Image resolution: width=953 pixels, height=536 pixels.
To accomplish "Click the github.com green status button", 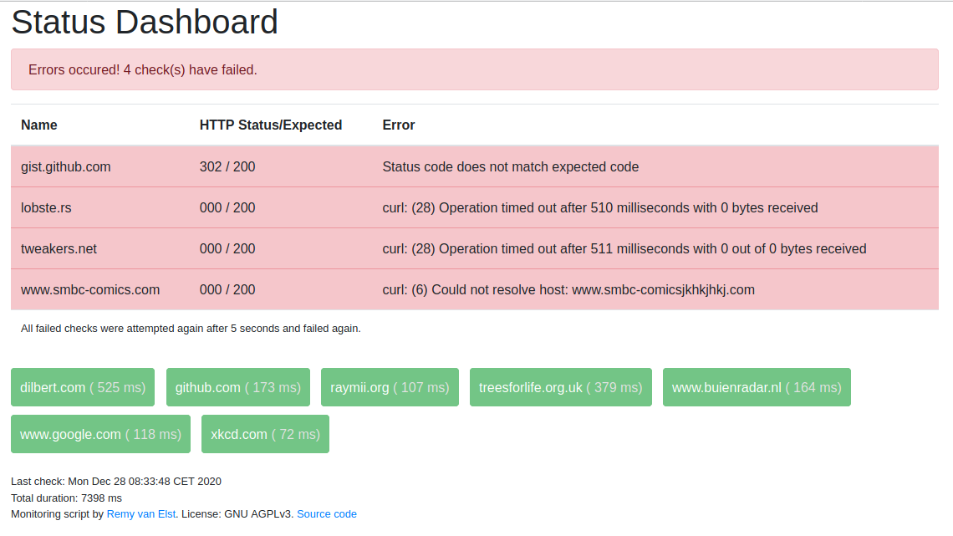I will click(238, 387).
